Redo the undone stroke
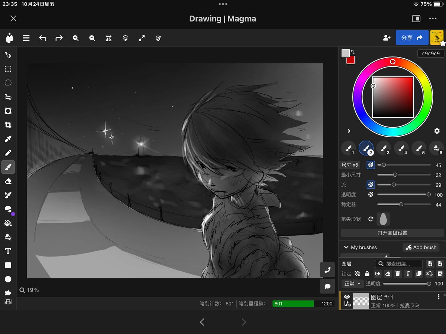 pyautogui.click(x=59, y=38)
